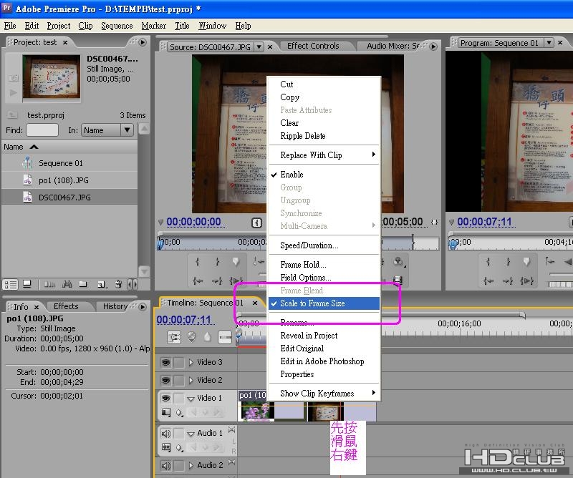573x478 pixels.
Task: Create a new Bin in Project panel
Action: [x=83, y=284]
